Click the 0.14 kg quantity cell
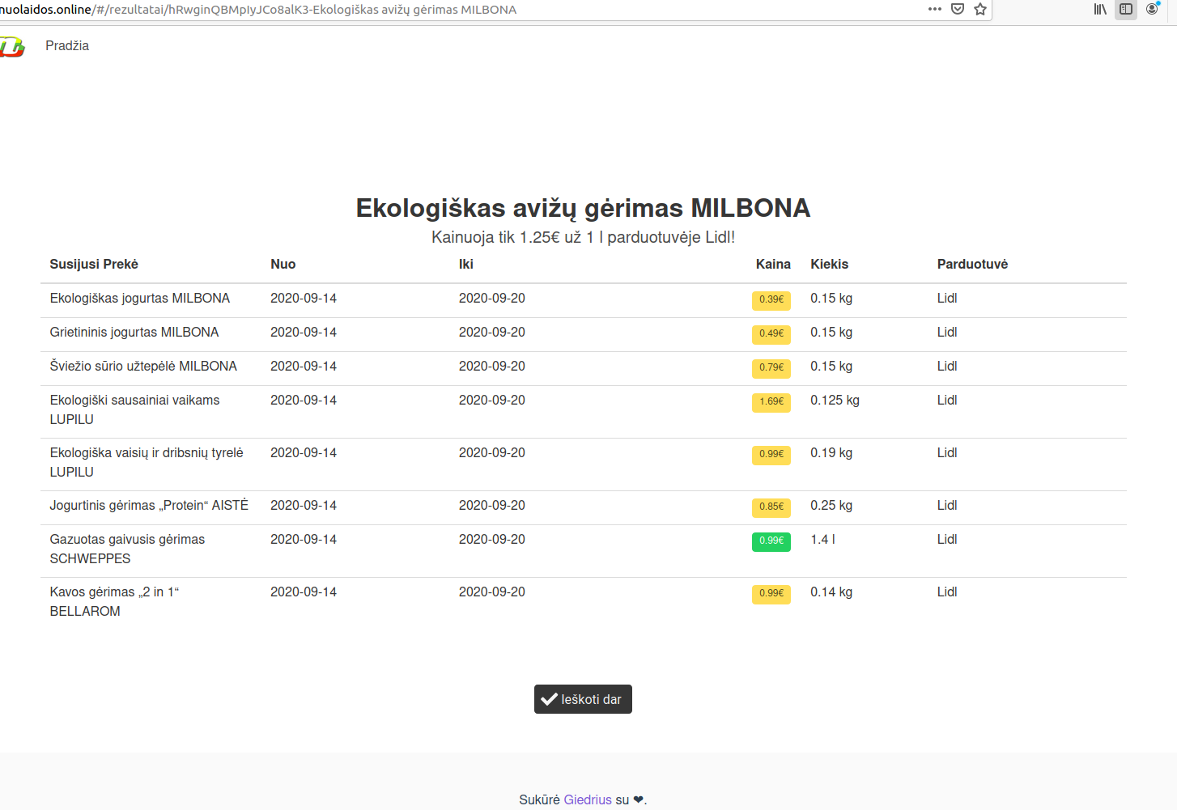1177x810 pixels. [831, 592]
